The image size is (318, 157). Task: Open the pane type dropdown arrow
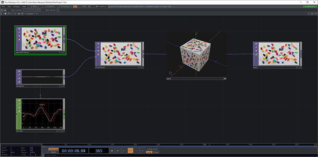2,14
